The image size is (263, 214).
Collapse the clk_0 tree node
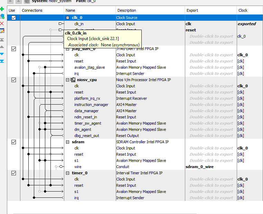pyautogui.click(x=68, y=18)
